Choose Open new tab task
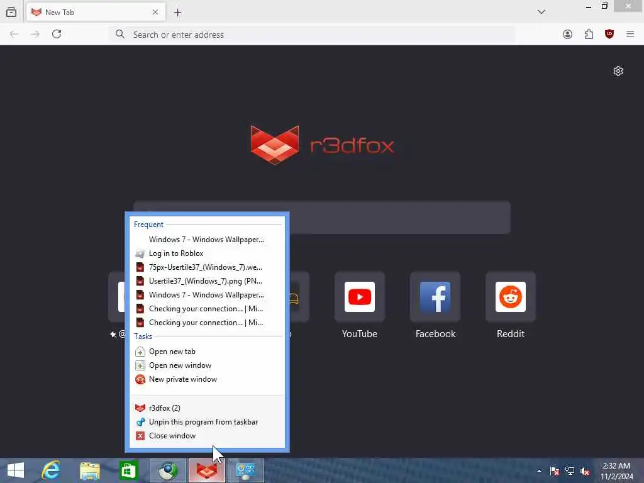The height and width of the screenshot is (483, 644). coord(207,352)
